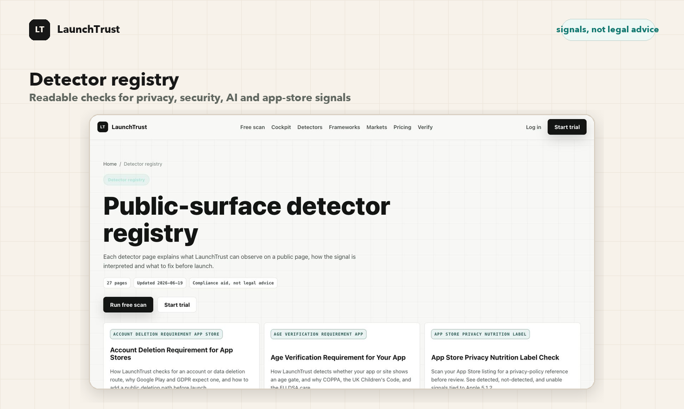
Task: Click the AGE VERIFICATION REQUIREMENT APP tag
Action: pos(318,334)
